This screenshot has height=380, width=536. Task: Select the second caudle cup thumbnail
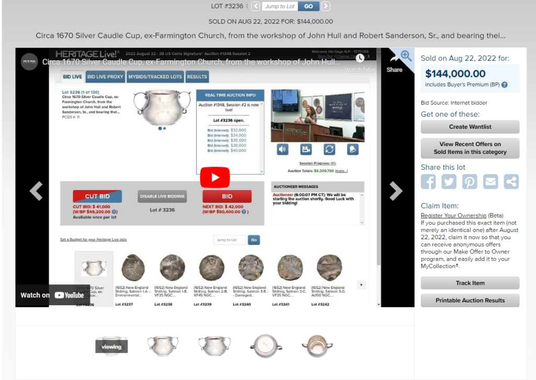coord(163,346)
